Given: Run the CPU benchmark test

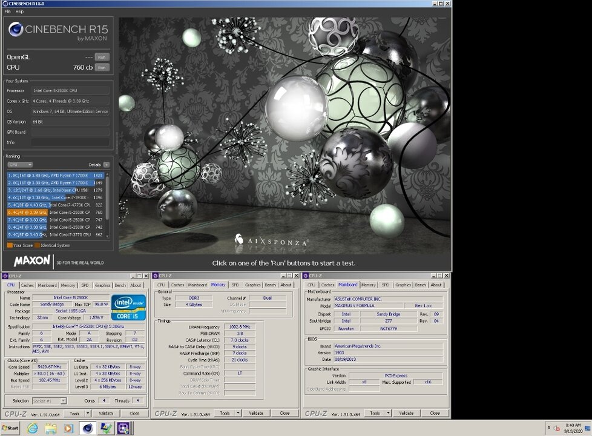Looking at the screenshot, I should tap(102, 67).
